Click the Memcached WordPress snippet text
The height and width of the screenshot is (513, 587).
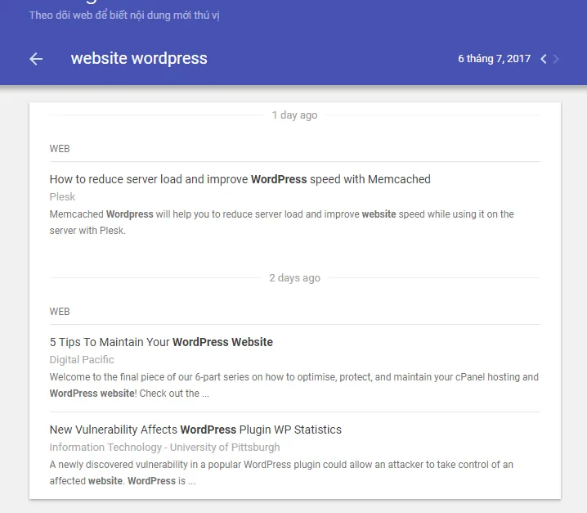point(281,222)
